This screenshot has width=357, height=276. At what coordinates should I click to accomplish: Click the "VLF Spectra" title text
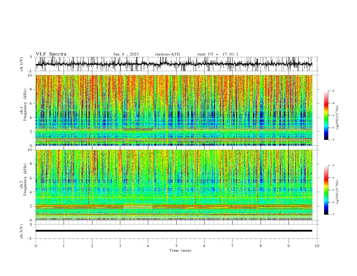point(51,54)
